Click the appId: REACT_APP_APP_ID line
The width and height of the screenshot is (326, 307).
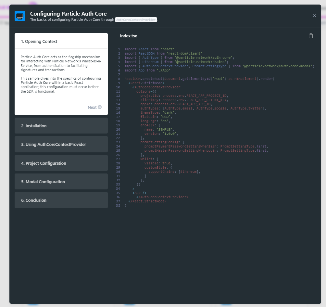point(176,104)
